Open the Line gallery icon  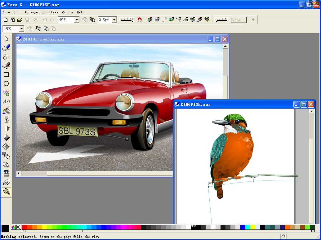(179, 20)
